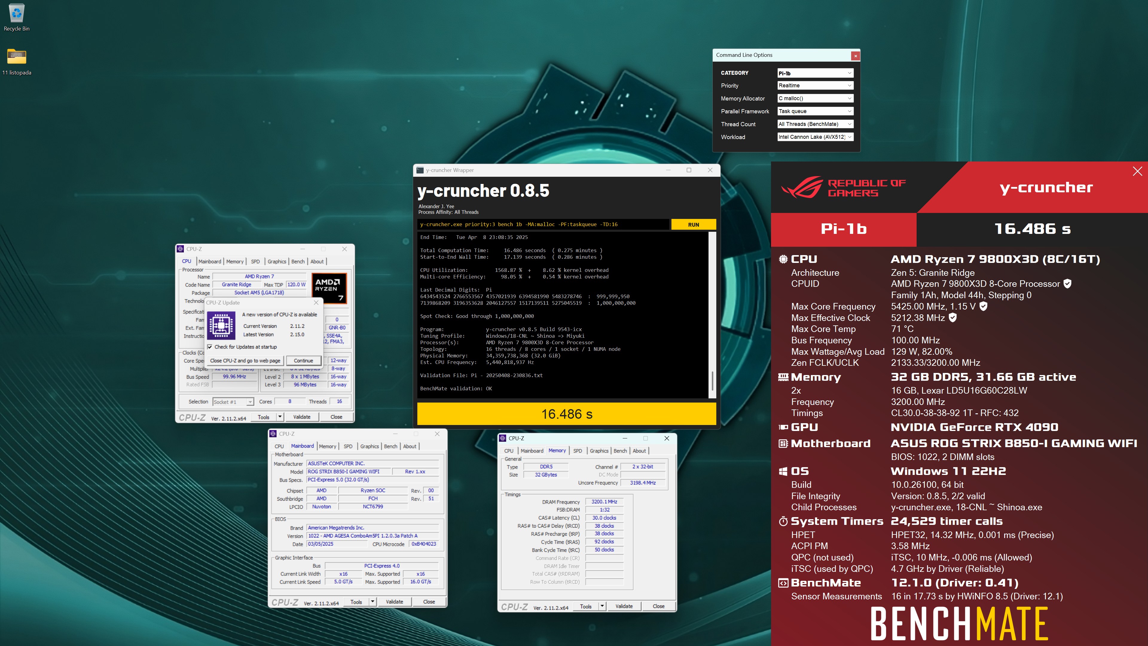
Task: Switch to SPD tab in CPU-Z CPU window
Action: click(x=255, y=262)
